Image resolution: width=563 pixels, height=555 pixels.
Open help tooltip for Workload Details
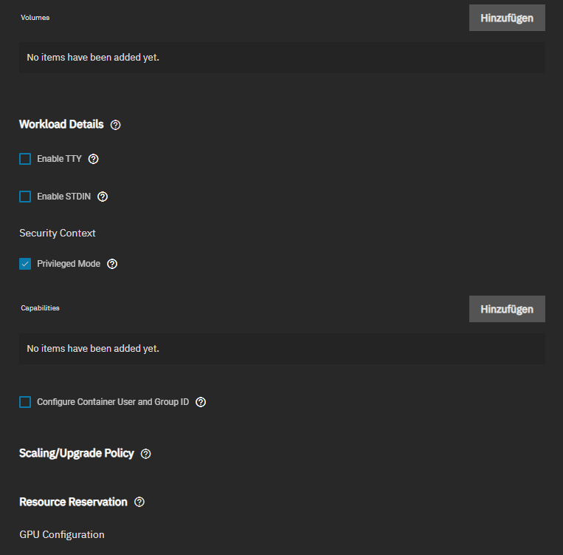click(x=115, y=125)
